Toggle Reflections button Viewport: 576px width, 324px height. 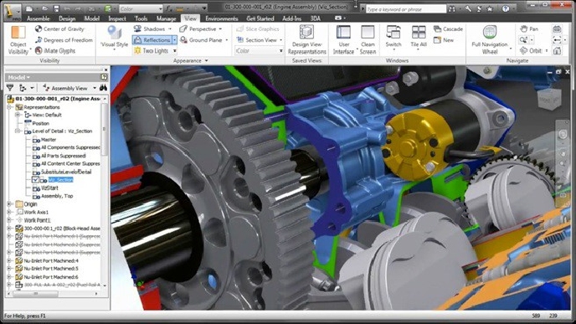pyautogui.click(x=152, y=39)
